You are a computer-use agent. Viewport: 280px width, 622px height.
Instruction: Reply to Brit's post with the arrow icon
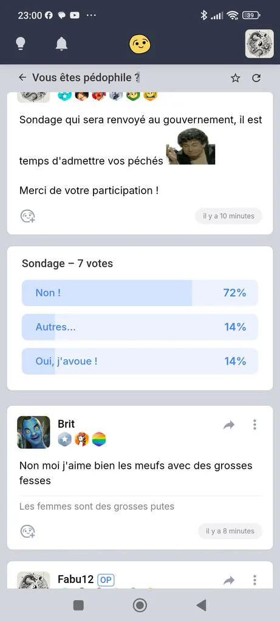click(x=229, y=425)
